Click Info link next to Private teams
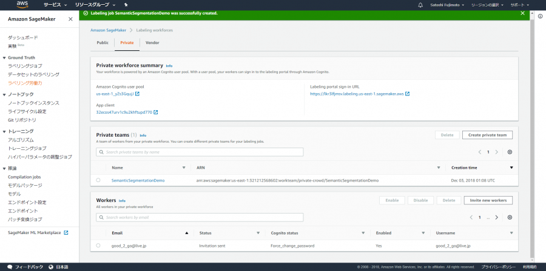Screen dimensions: 546x271 [x=143, y=135]
